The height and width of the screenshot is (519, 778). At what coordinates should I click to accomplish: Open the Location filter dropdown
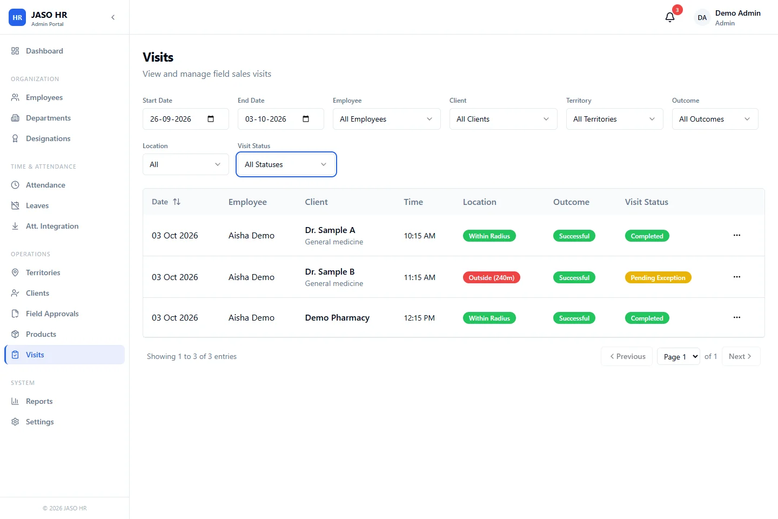186,164
